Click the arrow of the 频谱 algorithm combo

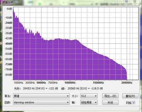(x=68, y=96)
